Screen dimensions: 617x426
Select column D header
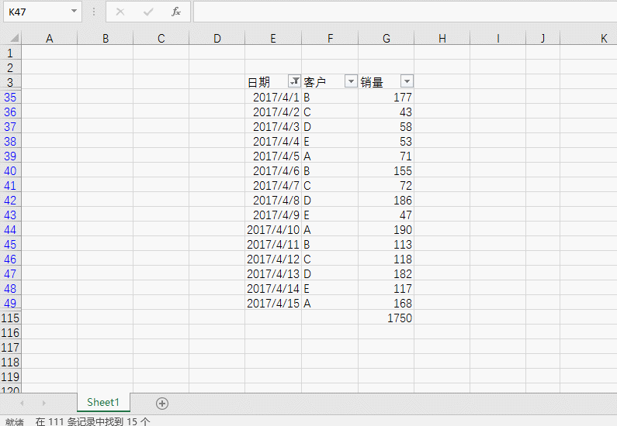pos(217,38)
